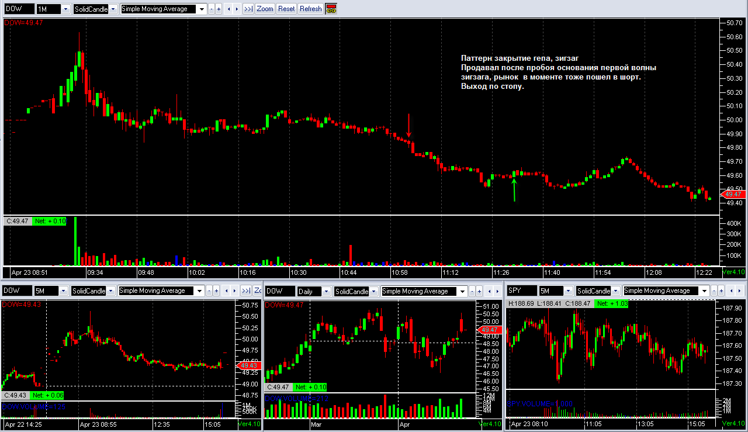748x432 pixels.
Task: Click the SPY symbol field
Action: [x=522, y=291]
